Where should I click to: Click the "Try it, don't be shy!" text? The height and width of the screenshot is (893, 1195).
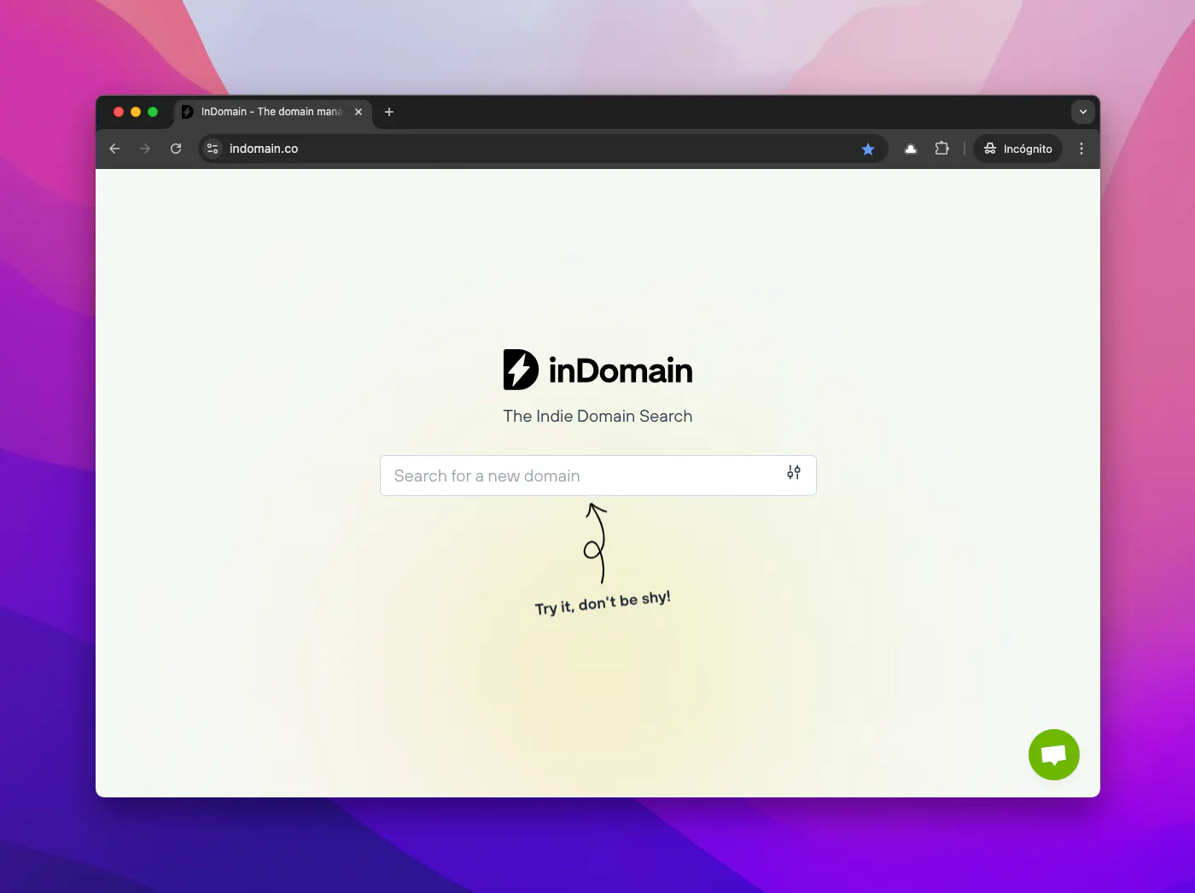[x=603, y=603]
